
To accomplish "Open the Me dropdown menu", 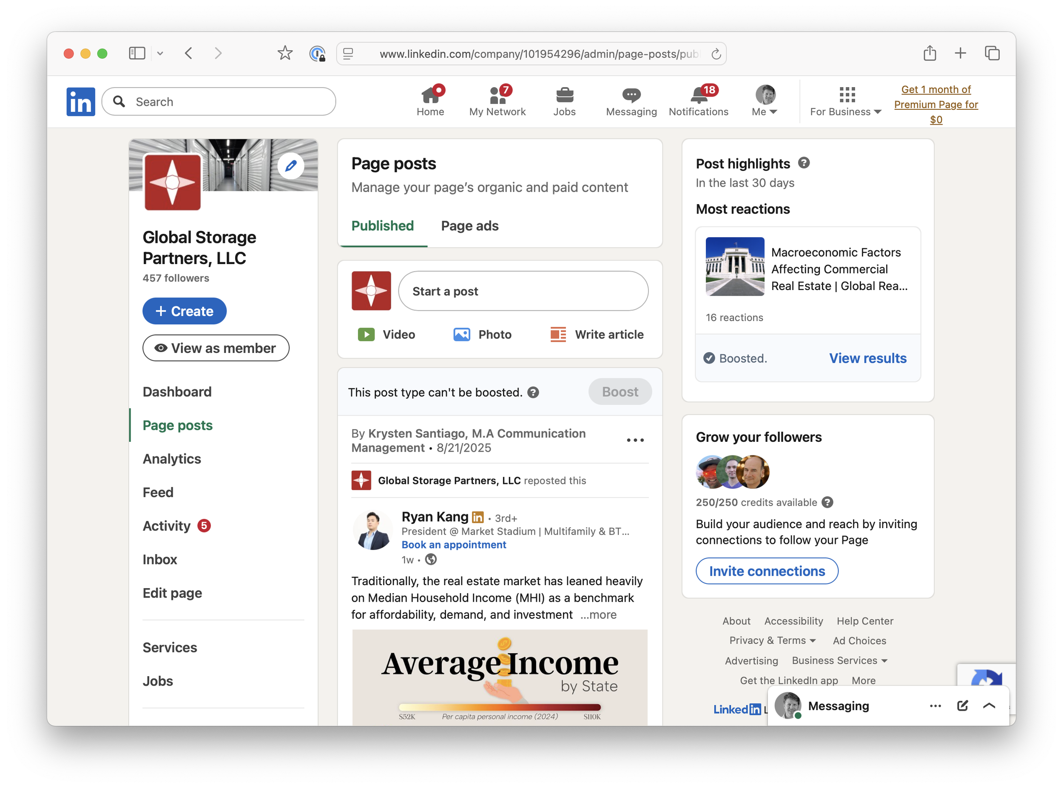I will [765, 101].
